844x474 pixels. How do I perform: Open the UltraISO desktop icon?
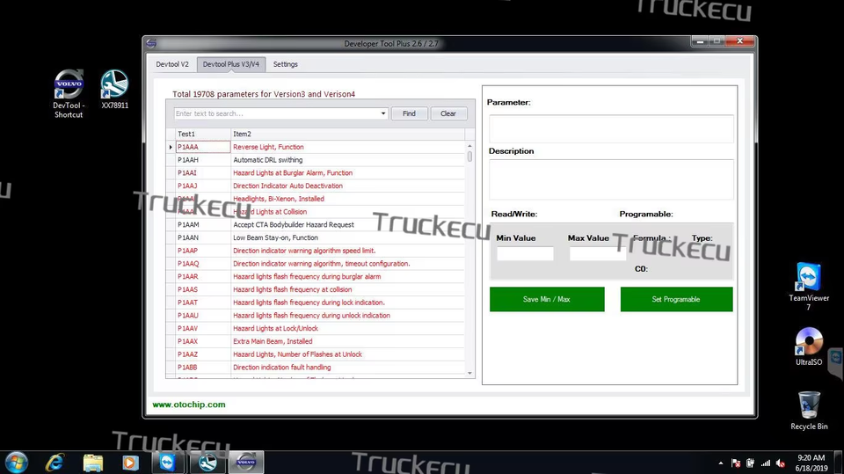[809, 346]
